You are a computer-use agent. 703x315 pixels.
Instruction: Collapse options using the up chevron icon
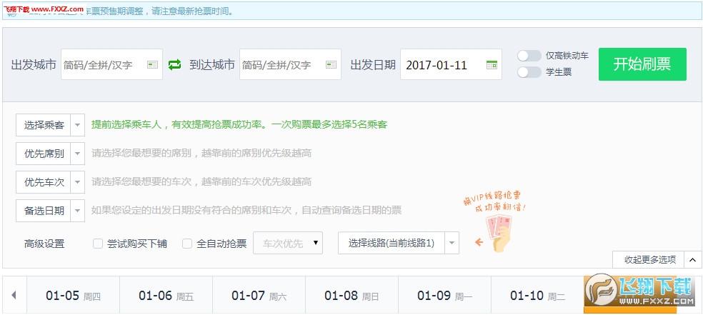[x=693, y=259]
